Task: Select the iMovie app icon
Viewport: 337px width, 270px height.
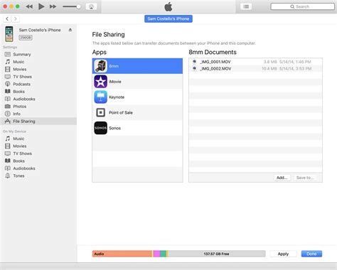Action: click(101, 82)
